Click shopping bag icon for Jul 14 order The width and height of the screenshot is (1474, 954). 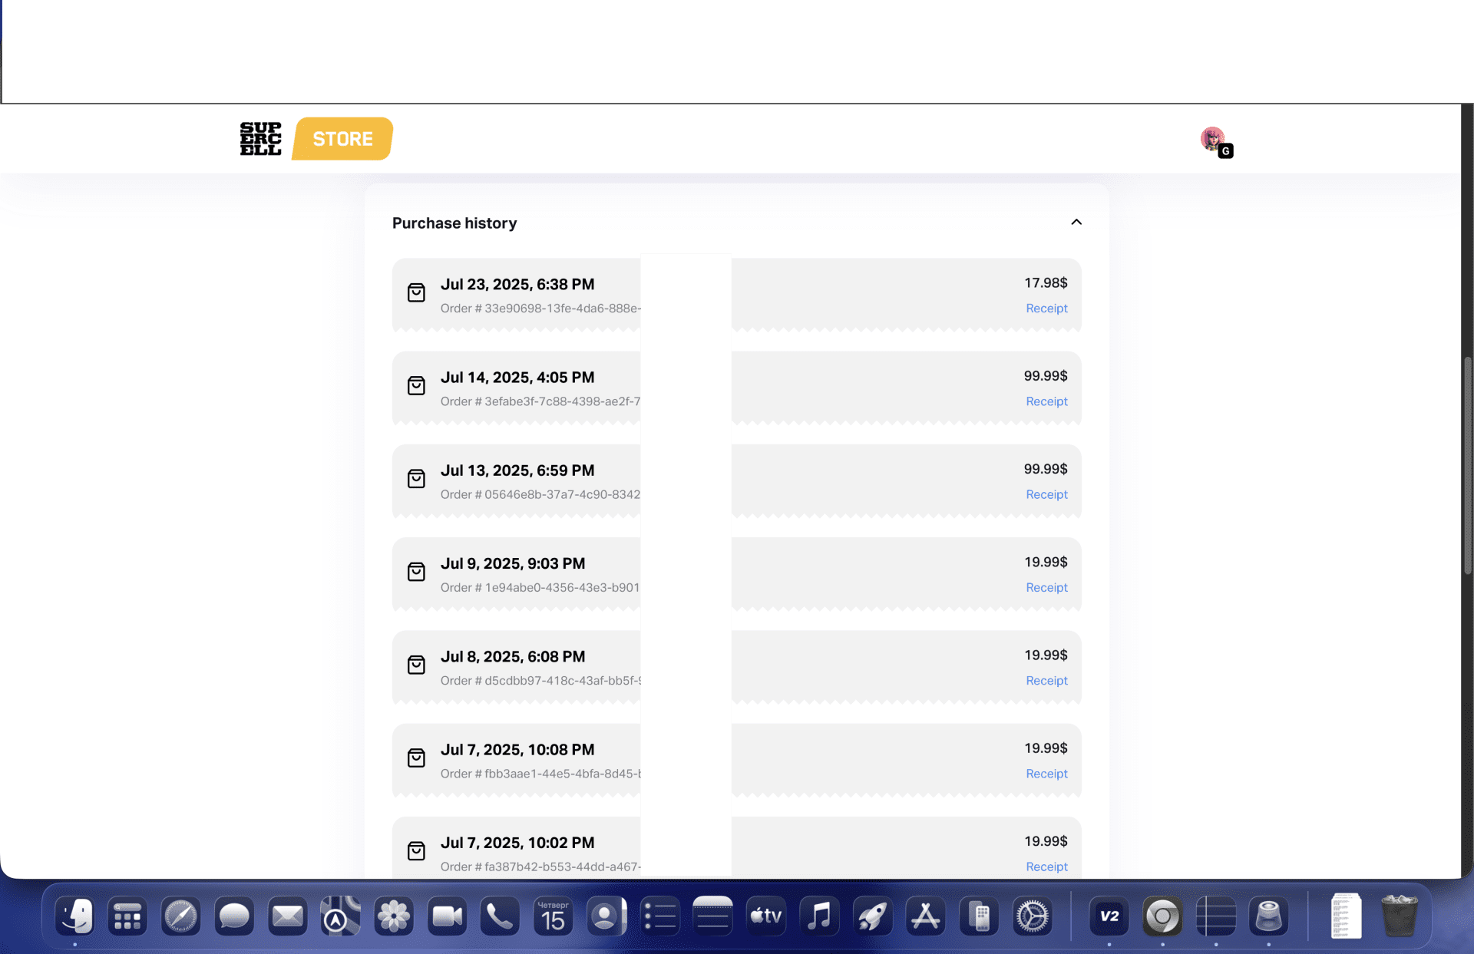coord(416,385)
